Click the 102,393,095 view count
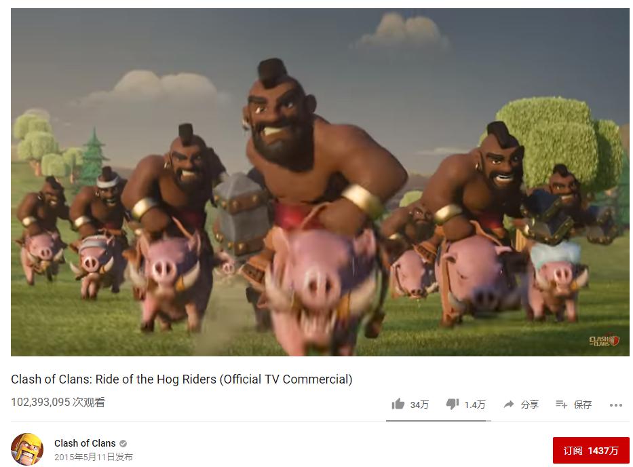The image size is (633, 467). [41, 402]
